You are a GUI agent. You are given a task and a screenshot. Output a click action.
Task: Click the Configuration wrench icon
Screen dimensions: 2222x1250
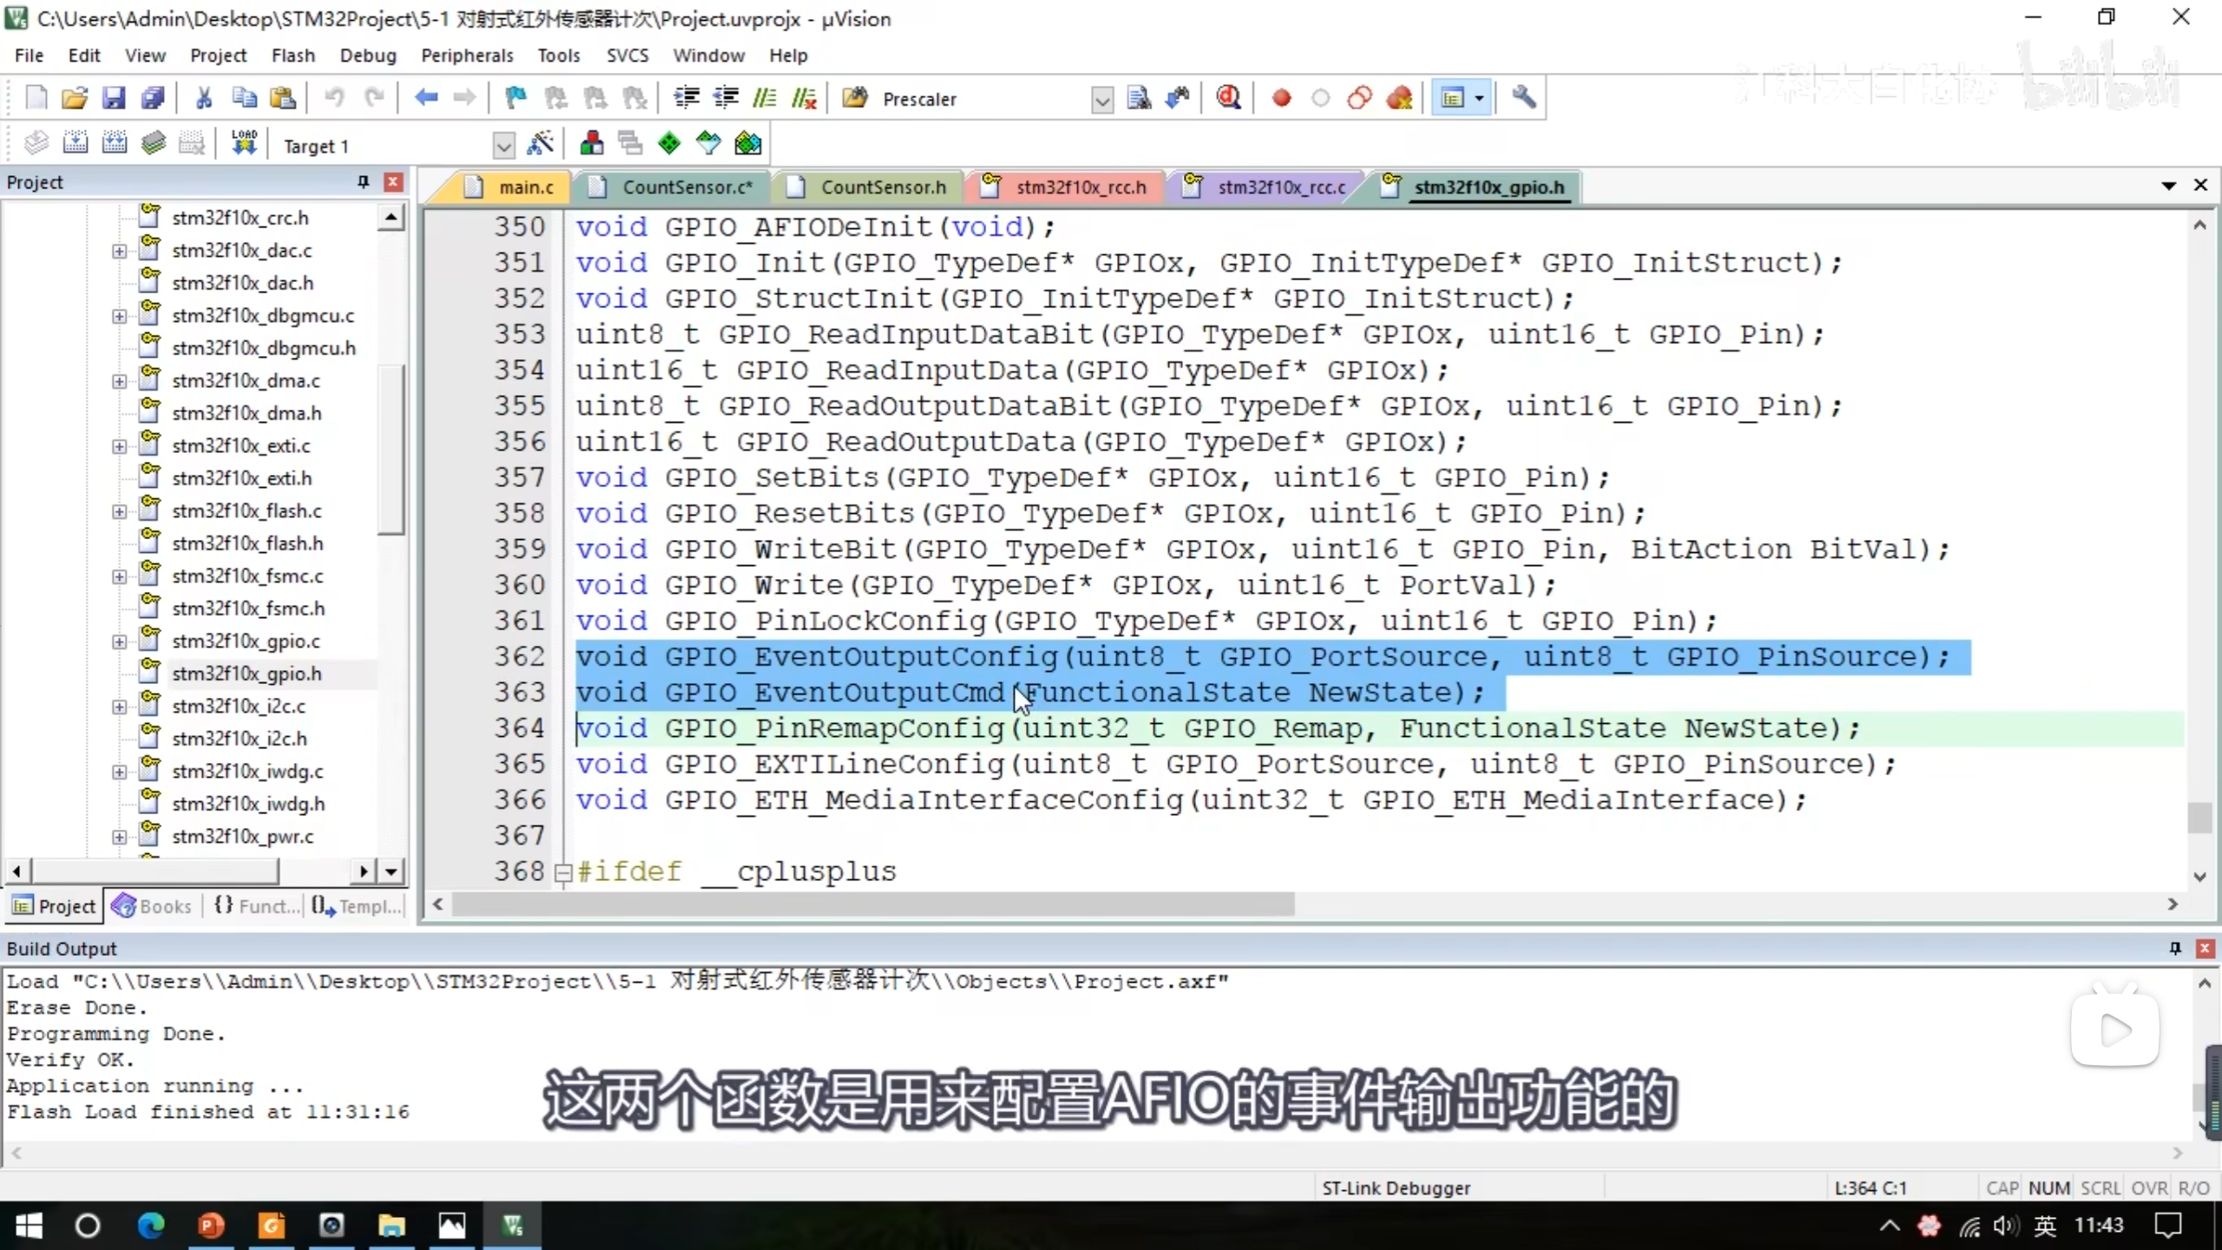tap(1523, 98)
